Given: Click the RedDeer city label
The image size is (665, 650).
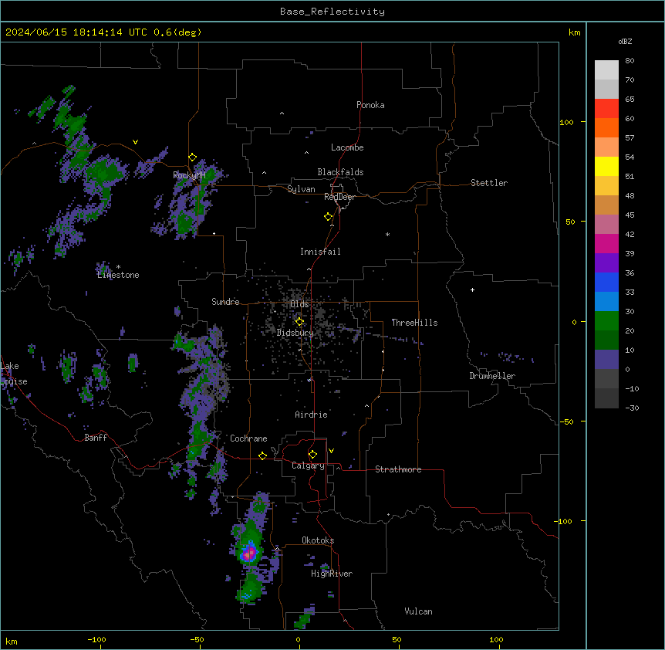Looking at the screenshot, I should tap(339, 197).
